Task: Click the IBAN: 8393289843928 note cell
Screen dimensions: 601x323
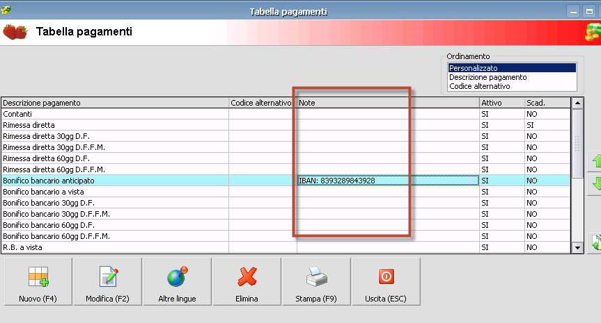Action: 389,181
